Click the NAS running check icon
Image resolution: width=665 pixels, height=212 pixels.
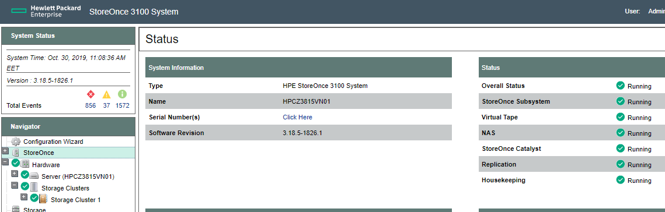pos(621,132)
